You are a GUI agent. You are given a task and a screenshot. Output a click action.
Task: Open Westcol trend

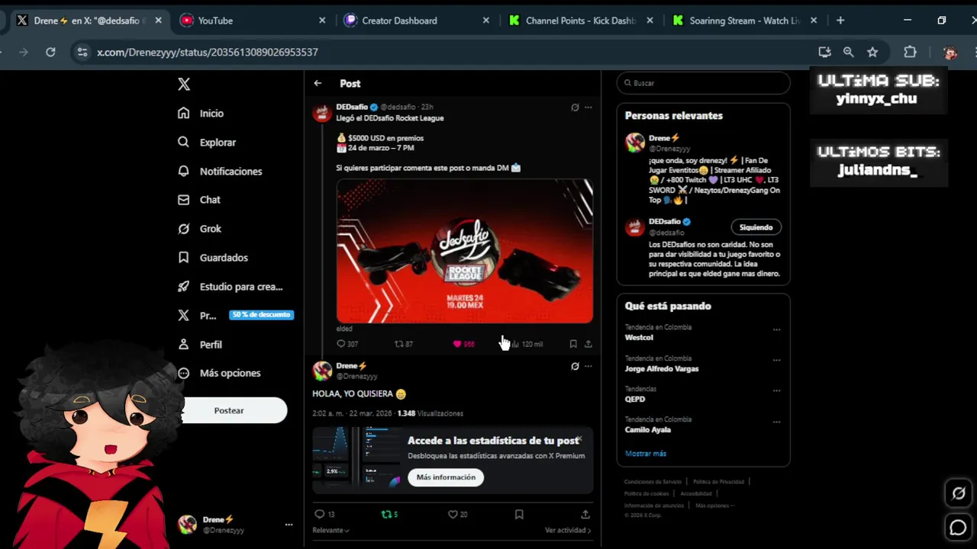click(639, 337)
